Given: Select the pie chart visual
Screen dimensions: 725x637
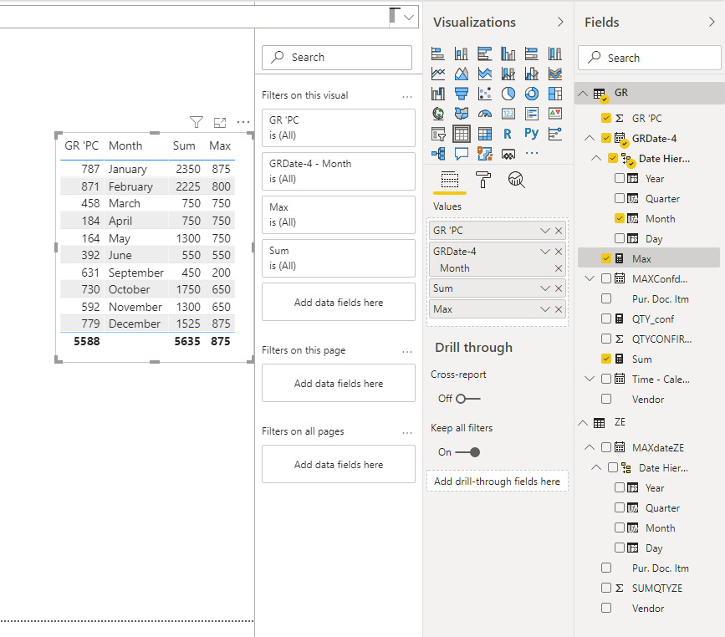Looking at the screenshot, I should 508,94.
